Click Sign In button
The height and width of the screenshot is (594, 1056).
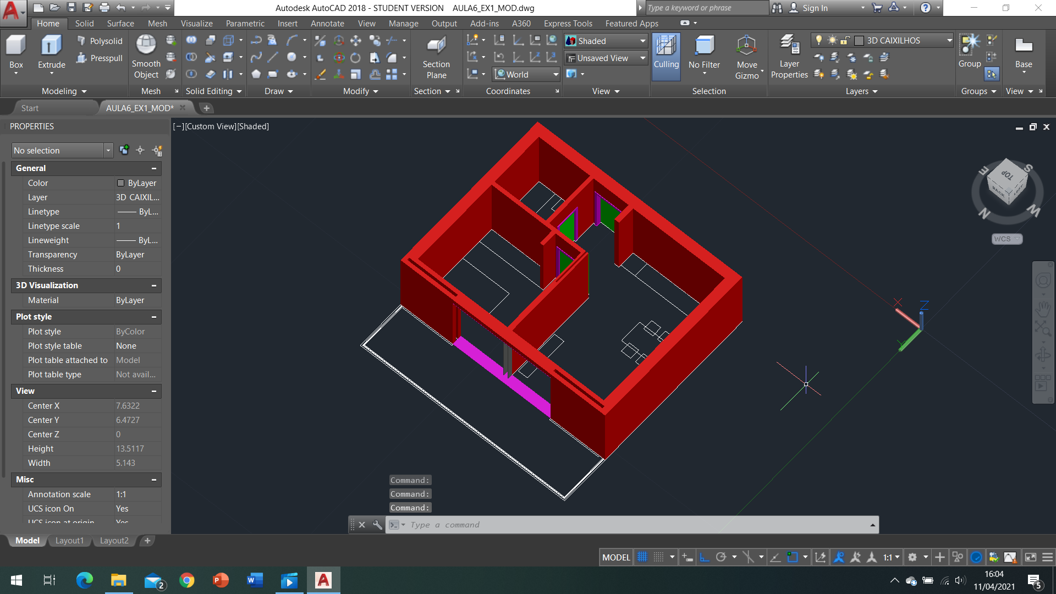point(814,8)
